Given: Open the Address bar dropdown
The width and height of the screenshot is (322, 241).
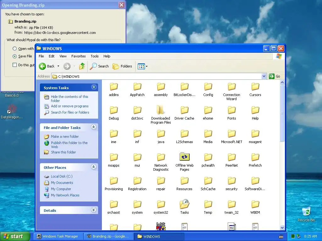Looking at the screenshot, I should 264,76.
